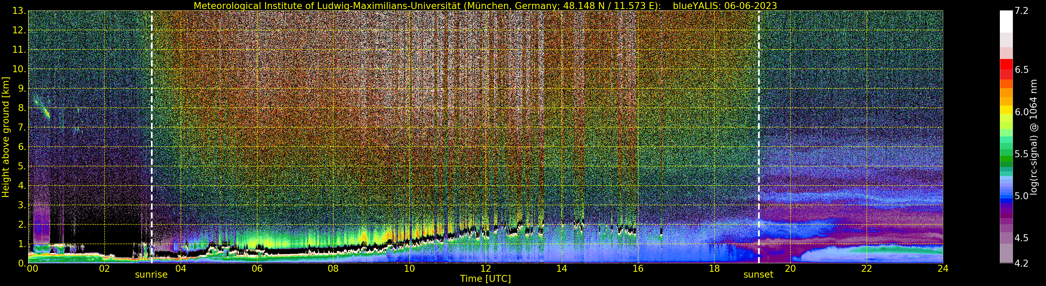Image resolution: width=1046 pixels, height=286 pixels.
Task: Click the 'log(rc-signal) @ 1064 nm' colorbar label
Action: (1034, 137)
